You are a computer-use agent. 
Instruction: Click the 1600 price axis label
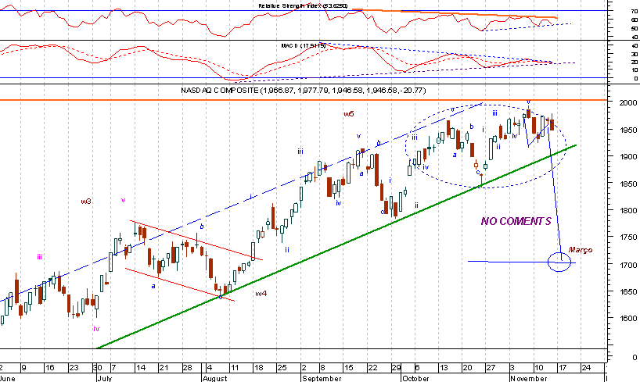click(627, 318)
